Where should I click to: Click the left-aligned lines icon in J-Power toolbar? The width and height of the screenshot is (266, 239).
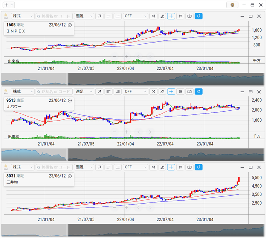click(109, 91)
